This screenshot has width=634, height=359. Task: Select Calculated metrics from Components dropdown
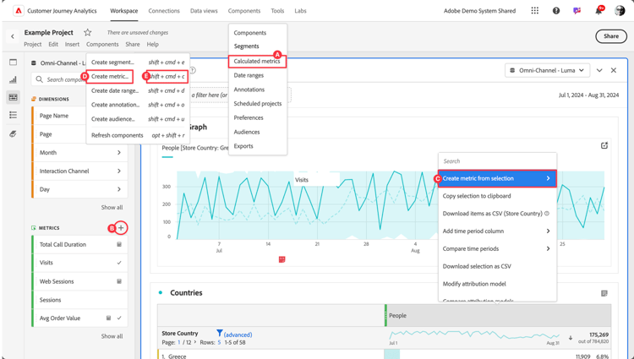pos(257,62)
